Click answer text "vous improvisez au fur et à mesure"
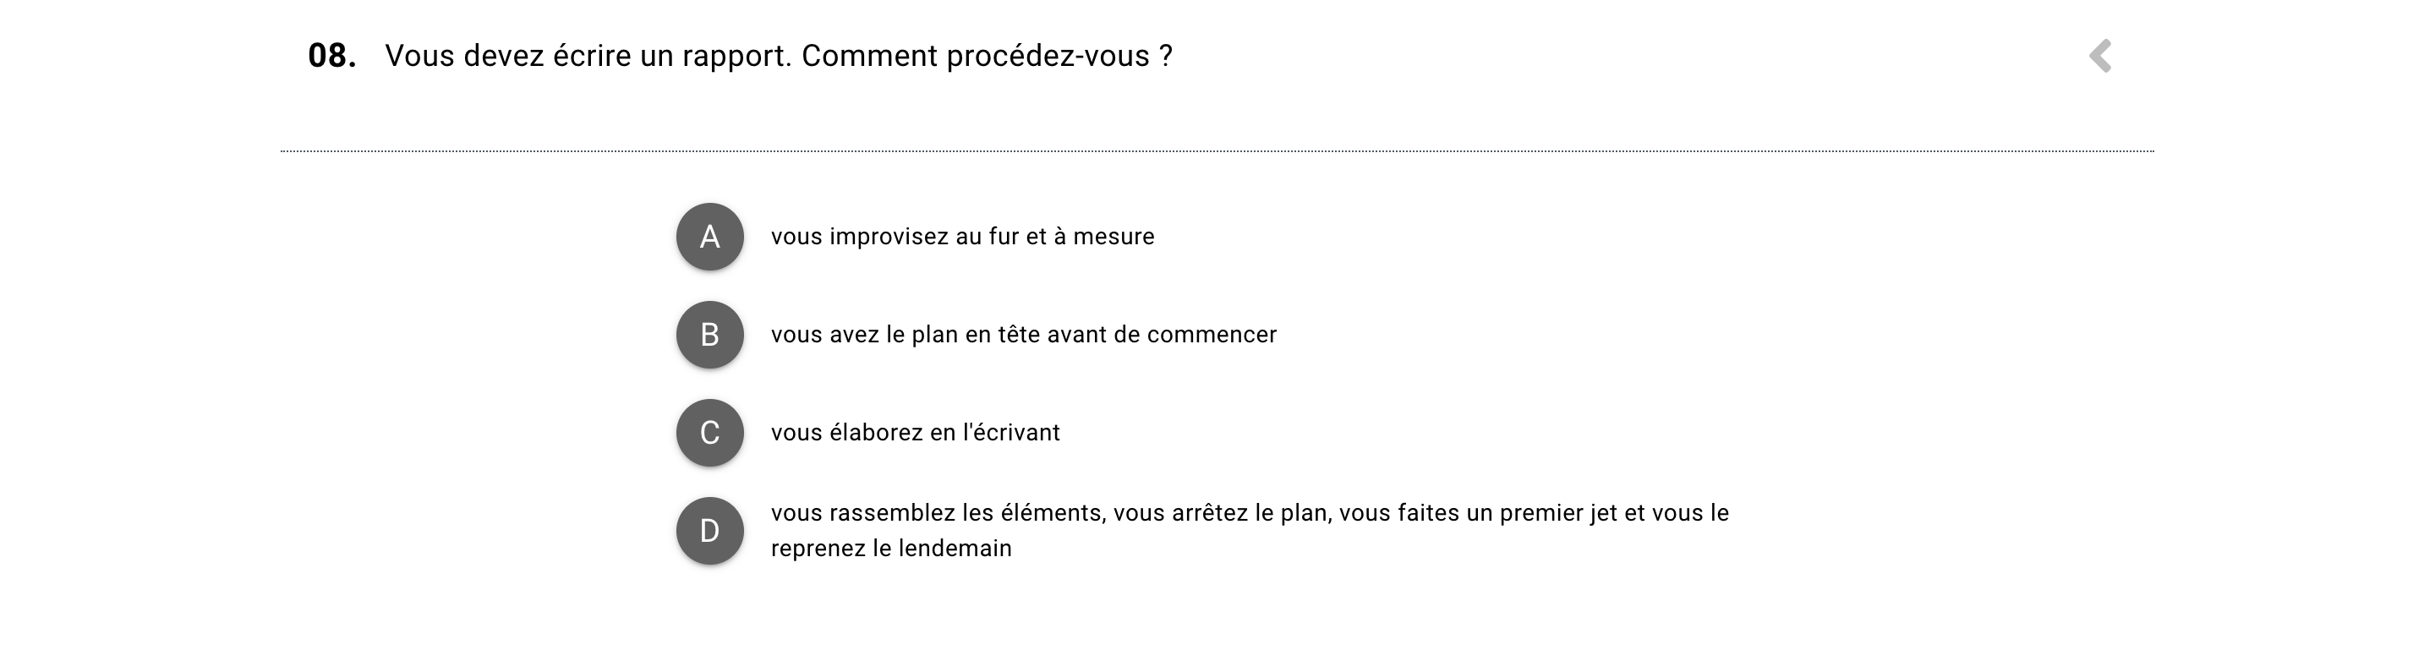Image resolution: width=2435 pixels, height=661 pixels. [x=962, y=237]
